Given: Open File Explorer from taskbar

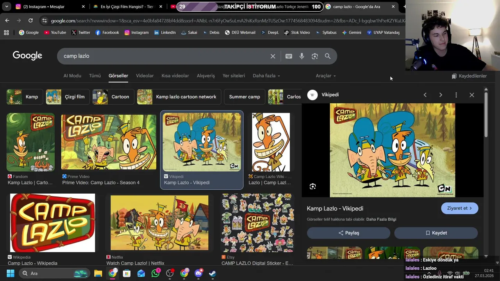Looking at the screenshot, I should [98, 273].
